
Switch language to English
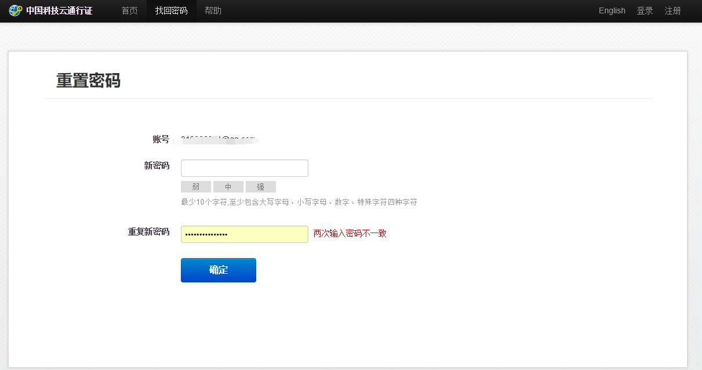[x=612, y=11]
